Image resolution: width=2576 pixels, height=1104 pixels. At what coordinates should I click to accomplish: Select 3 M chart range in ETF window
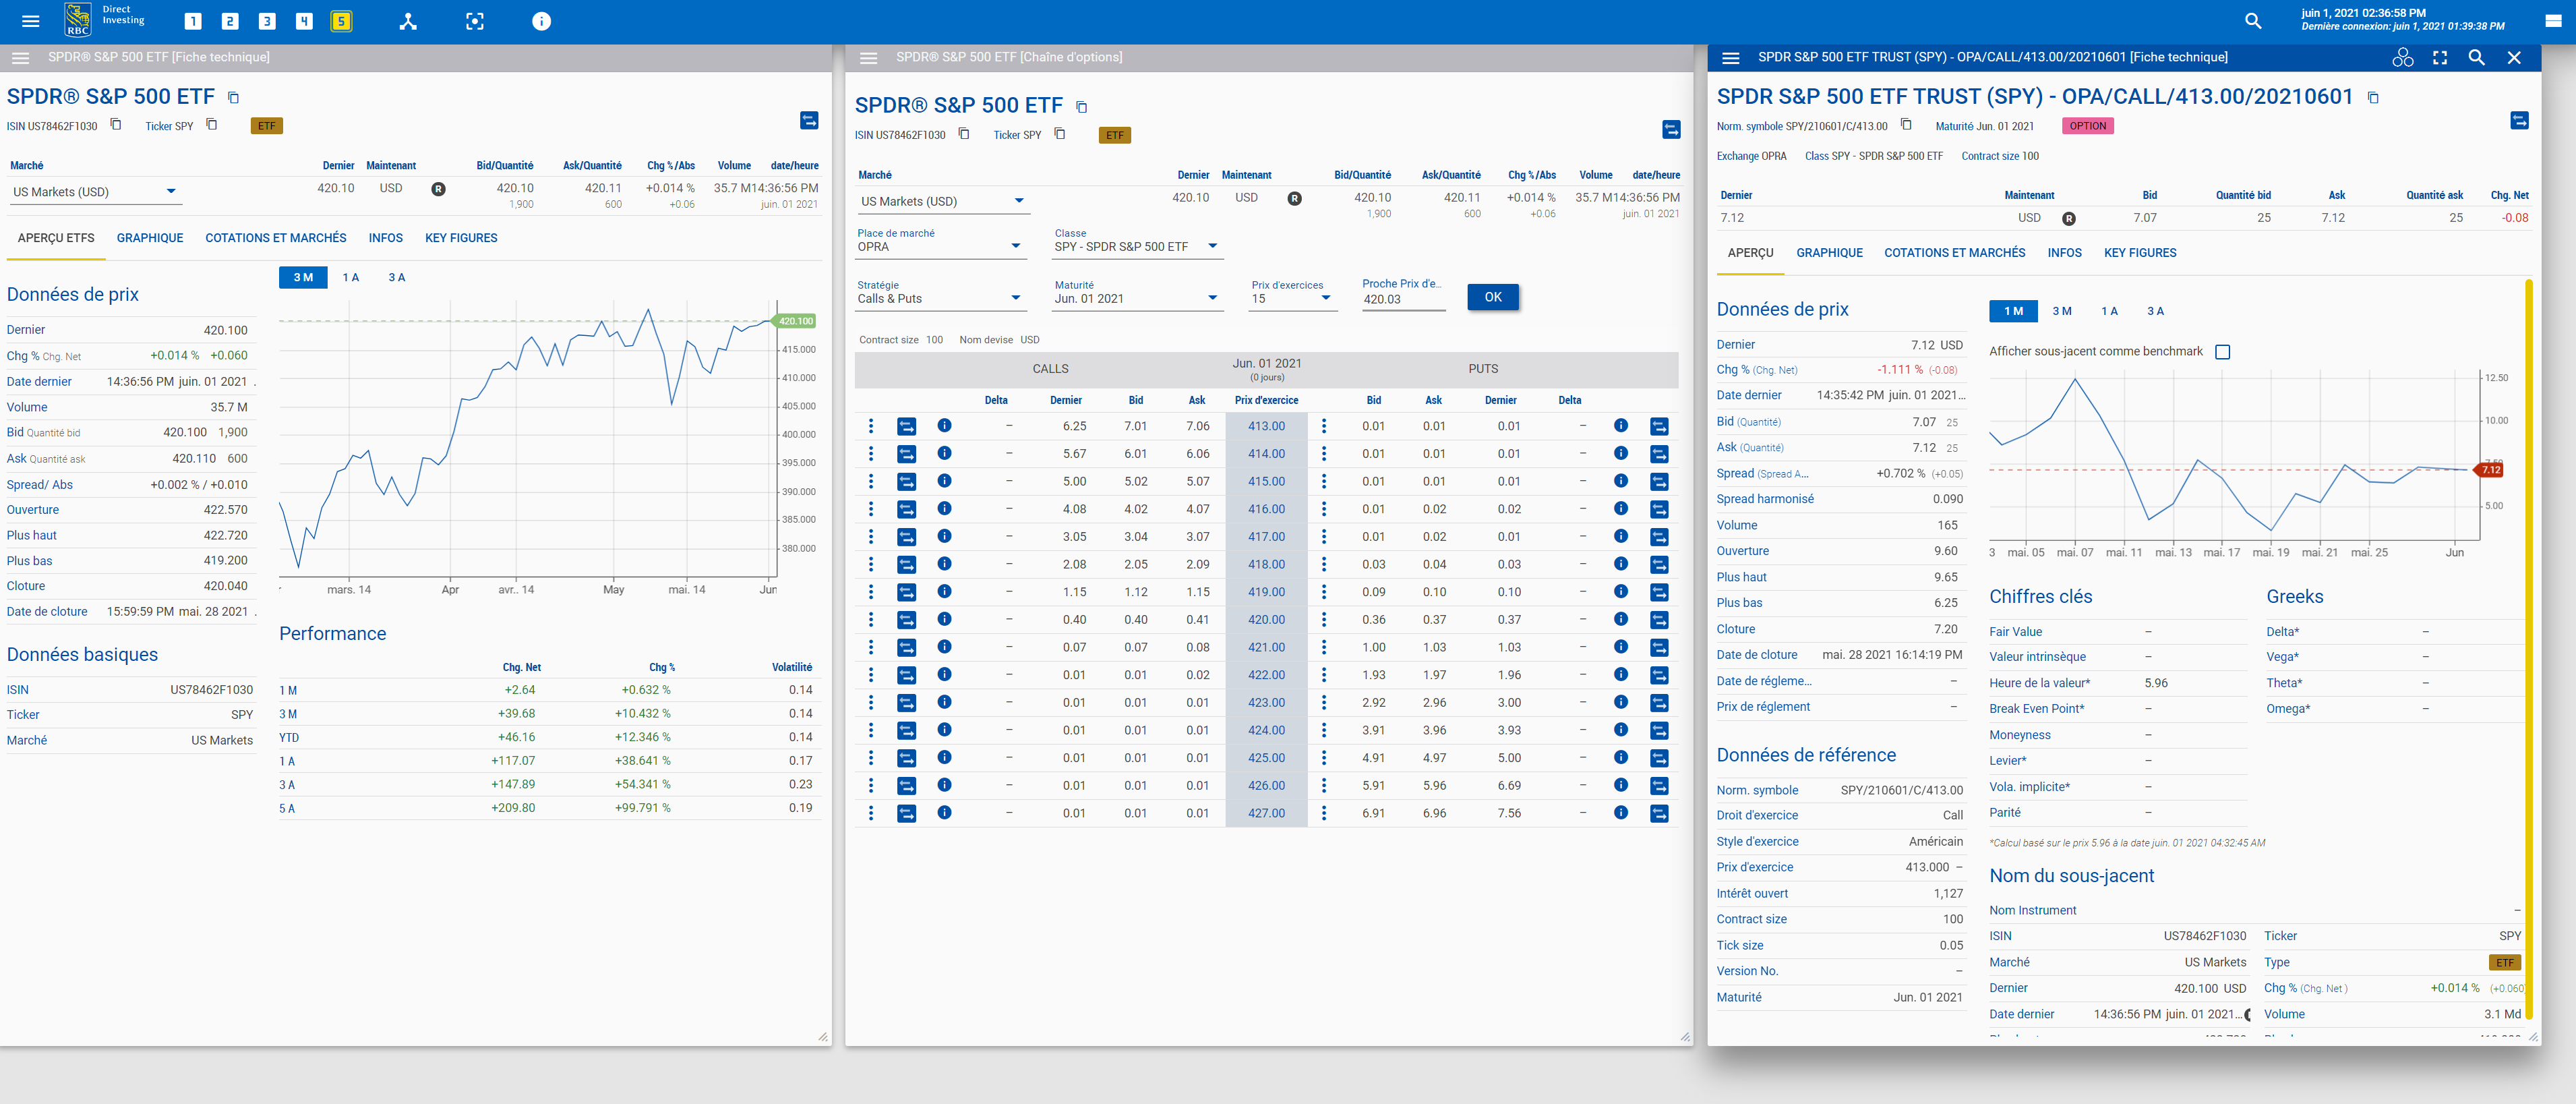[x=303, y=277]
